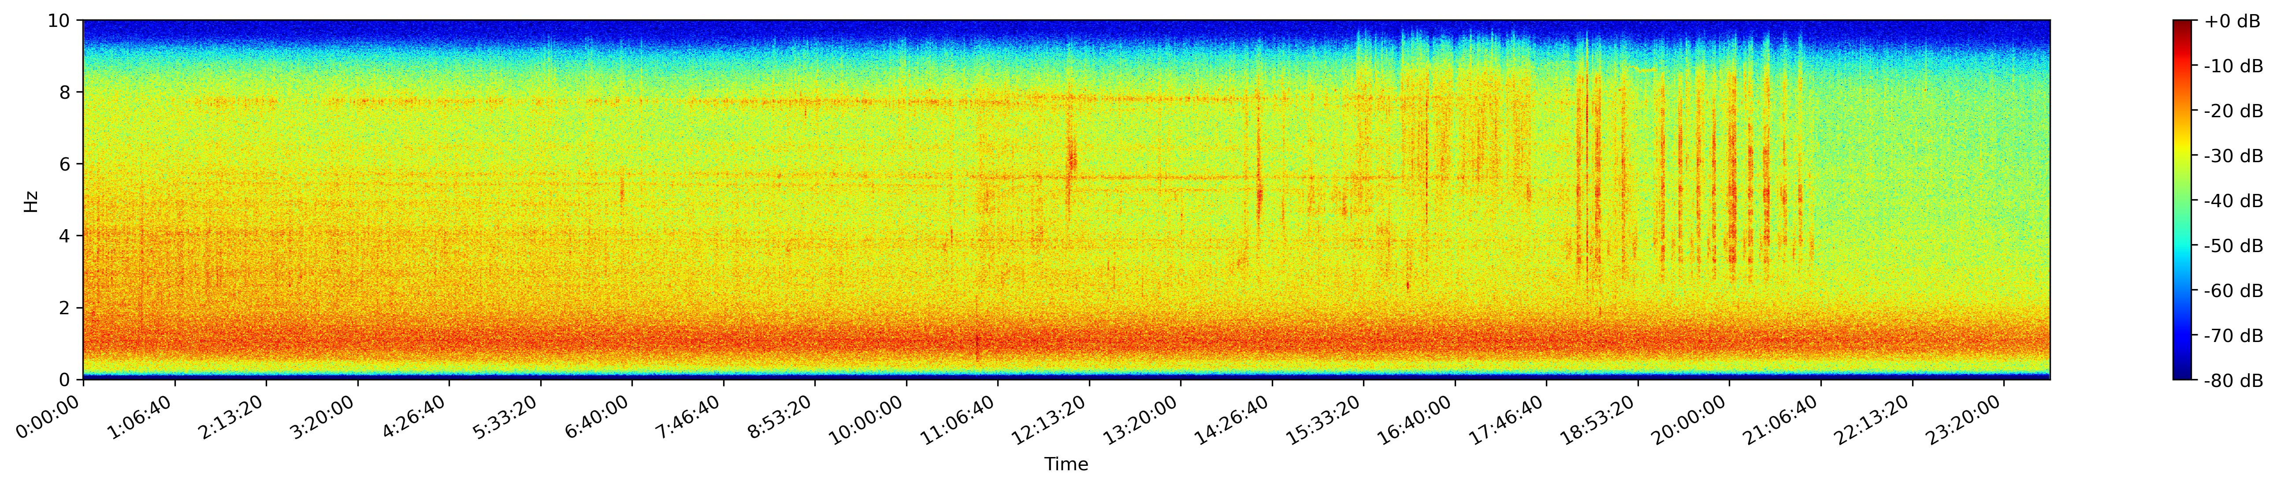This screenshot has width=2277, height=487.
Task: Click the 8 Hz frequency tick label
Action: [65, 92]
